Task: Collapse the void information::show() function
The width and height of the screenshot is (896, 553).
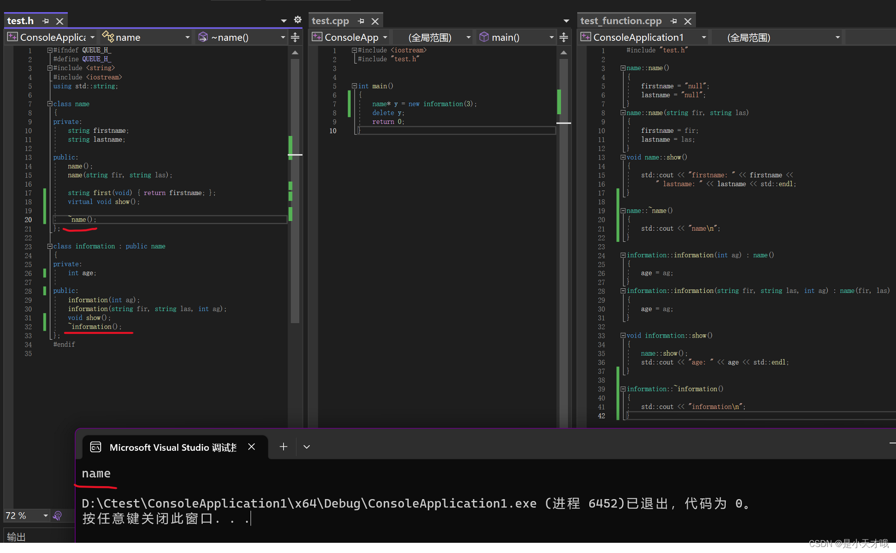Action: [623, 336]
